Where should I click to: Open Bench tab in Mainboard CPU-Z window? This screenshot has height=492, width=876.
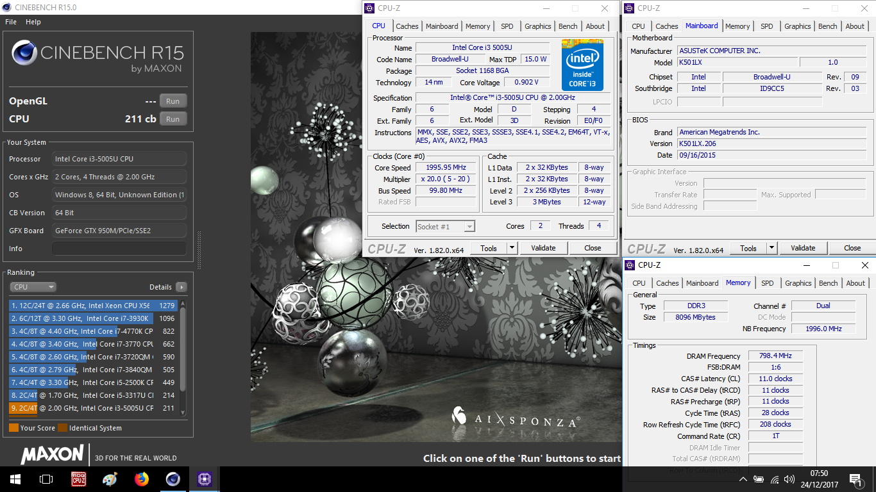[828, 26]
